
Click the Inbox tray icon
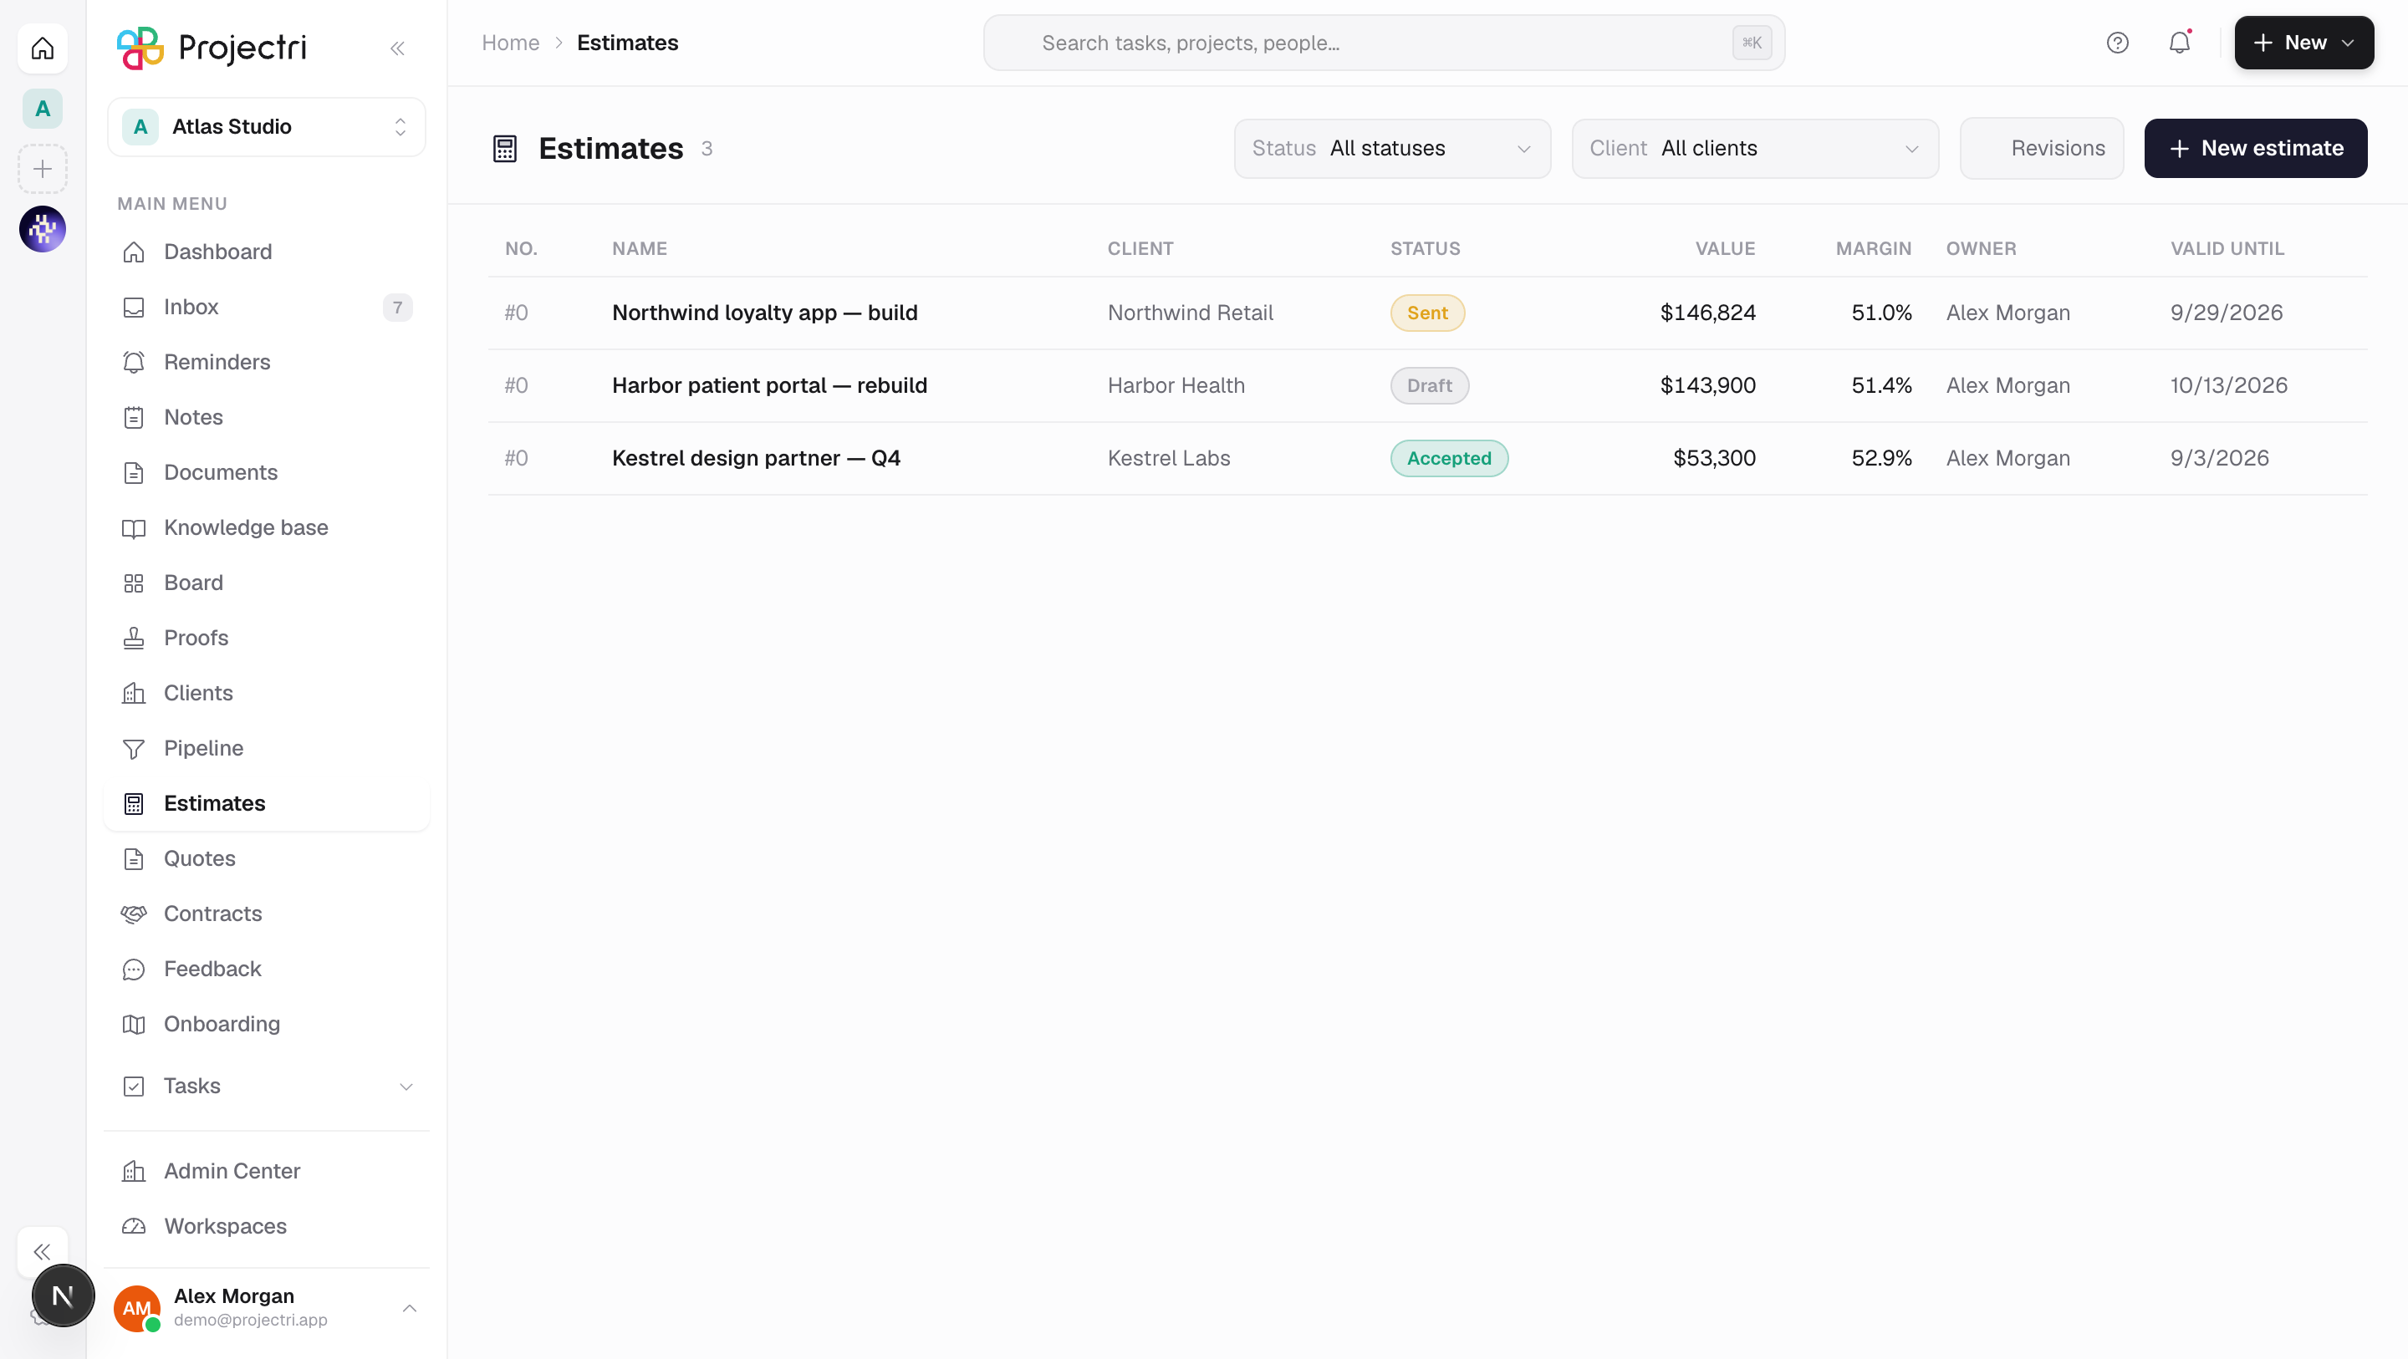(134, 308)
